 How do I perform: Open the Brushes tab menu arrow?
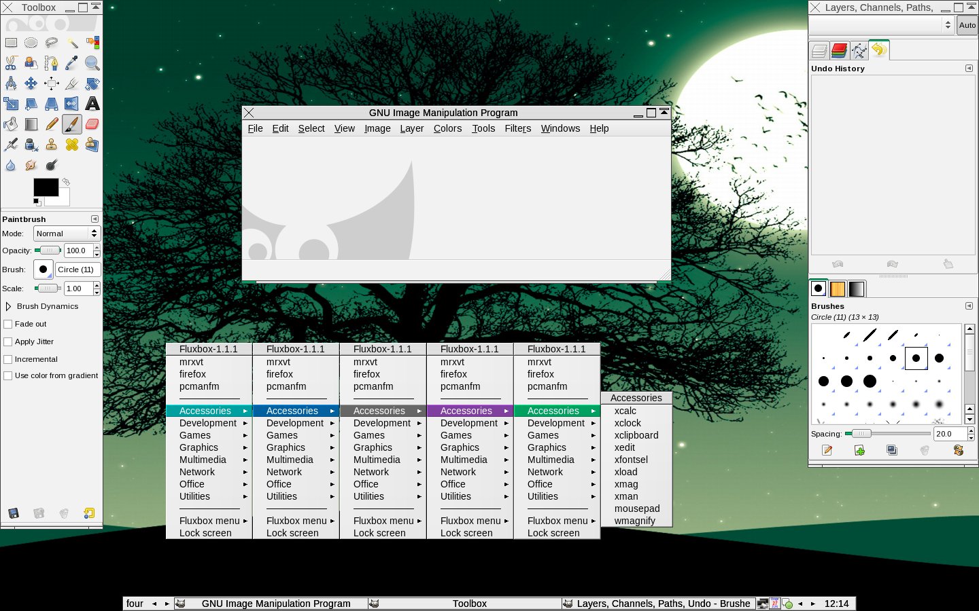click(x=969, y=305)
